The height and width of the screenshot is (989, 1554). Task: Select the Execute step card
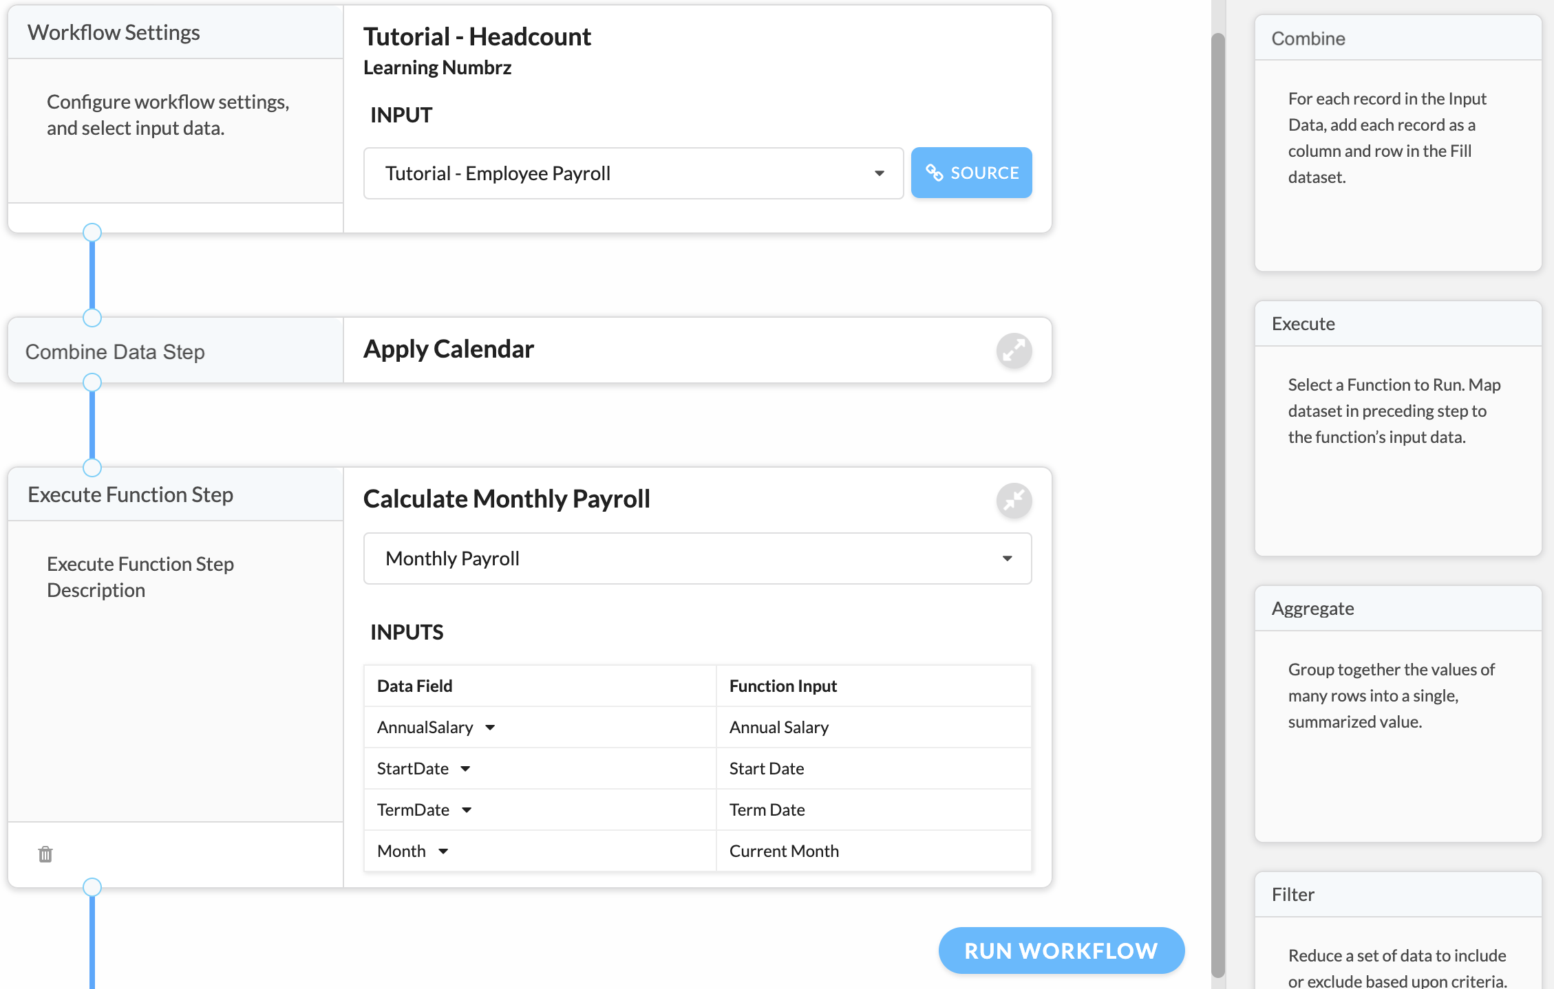tap(1398, 428)
